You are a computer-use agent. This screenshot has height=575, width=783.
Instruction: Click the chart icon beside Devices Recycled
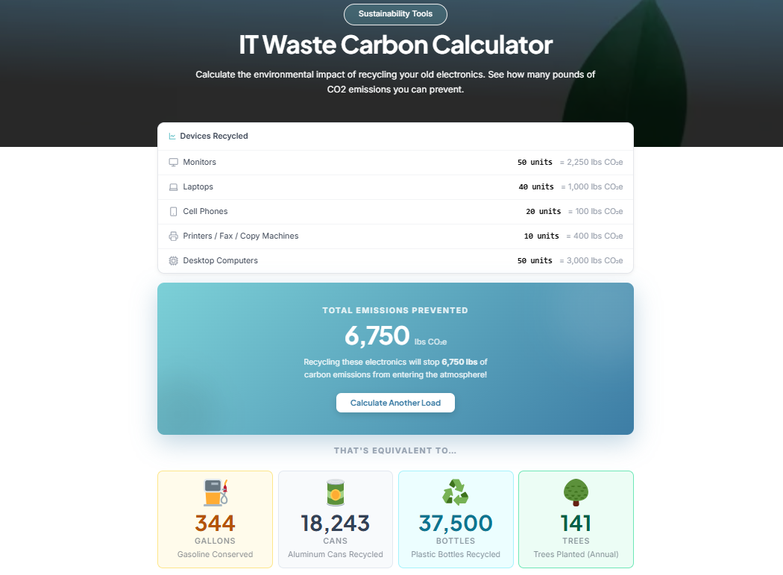pos(172,136)
